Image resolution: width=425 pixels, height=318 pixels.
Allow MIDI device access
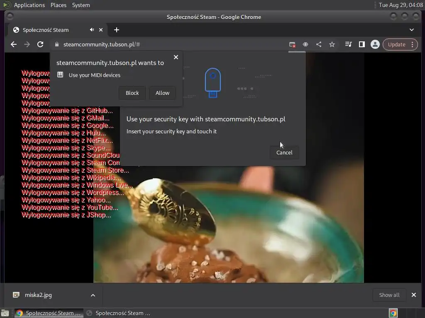(x=162, y=93)
